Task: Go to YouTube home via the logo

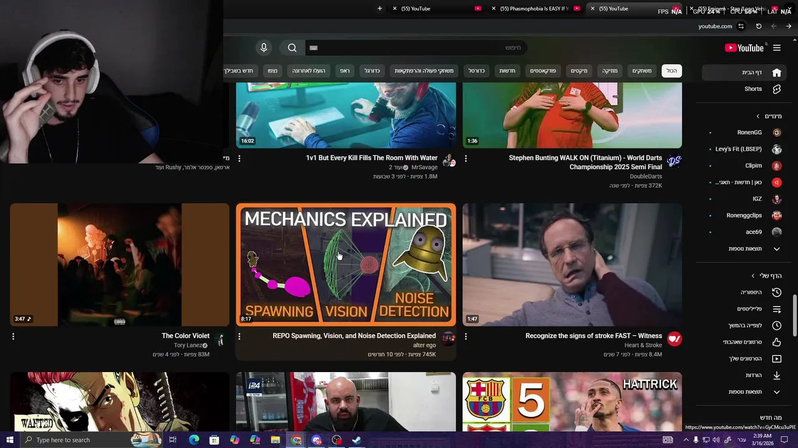Action: point(744,48)
